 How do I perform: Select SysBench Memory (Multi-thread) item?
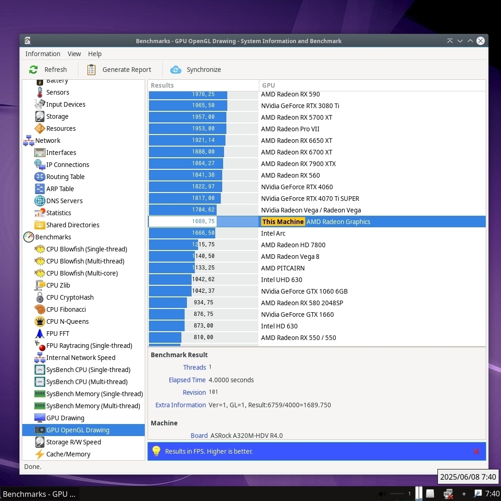93,406
